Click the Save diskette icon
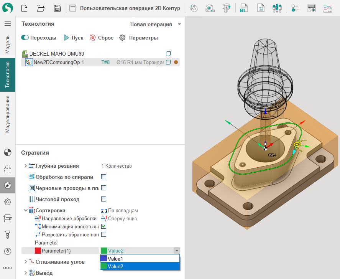340x279 pixels. [57, 8]
